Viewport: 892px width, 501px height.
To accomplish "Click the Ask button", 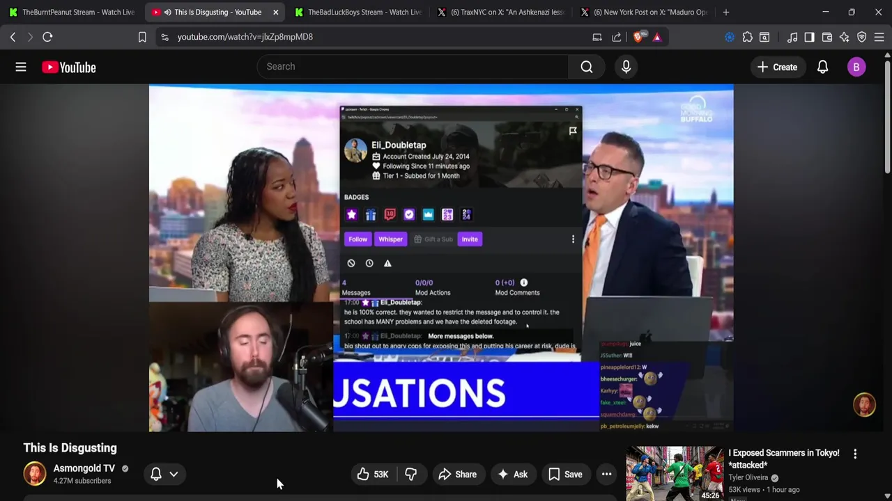I will click(512, 475).
